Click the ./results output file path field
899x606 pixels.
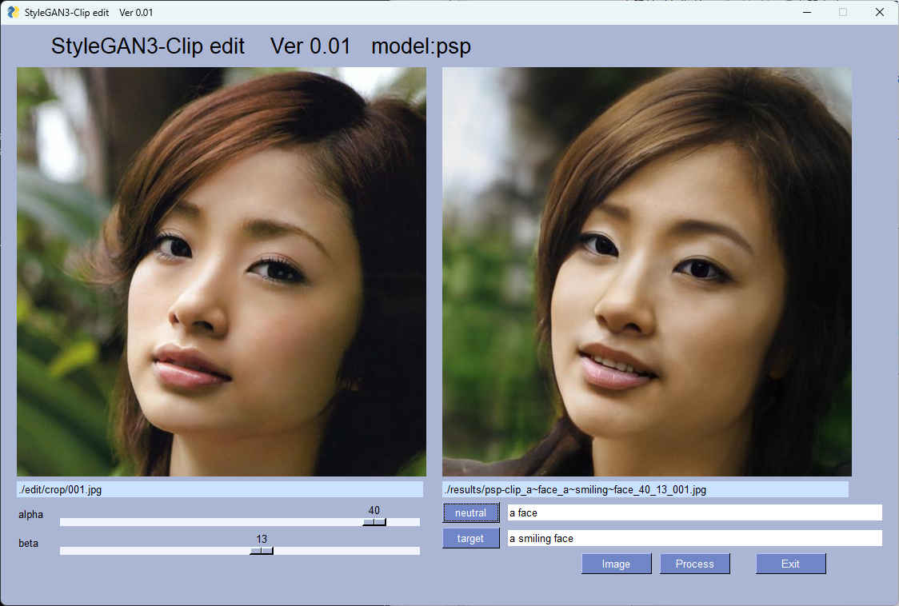pyautogui.click(x=645, y=489)
